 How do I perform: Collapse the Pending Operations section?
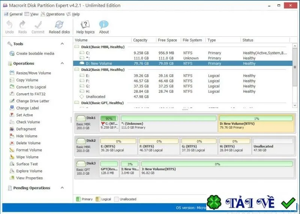click(x=62, y=188)
